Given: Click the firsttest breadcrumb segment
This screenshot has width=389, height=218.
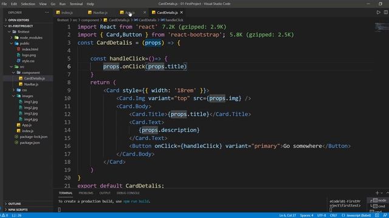Looking at the screenshot, I should (63, 20).
